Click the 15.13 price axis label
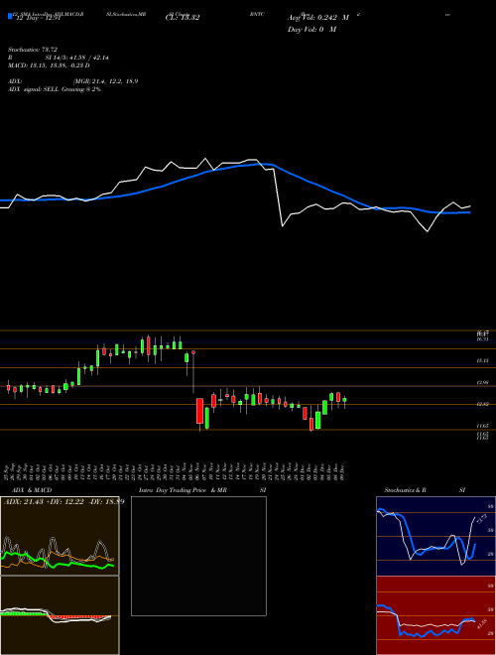This screenshot has height=655, width=496. tap(483, 360)
